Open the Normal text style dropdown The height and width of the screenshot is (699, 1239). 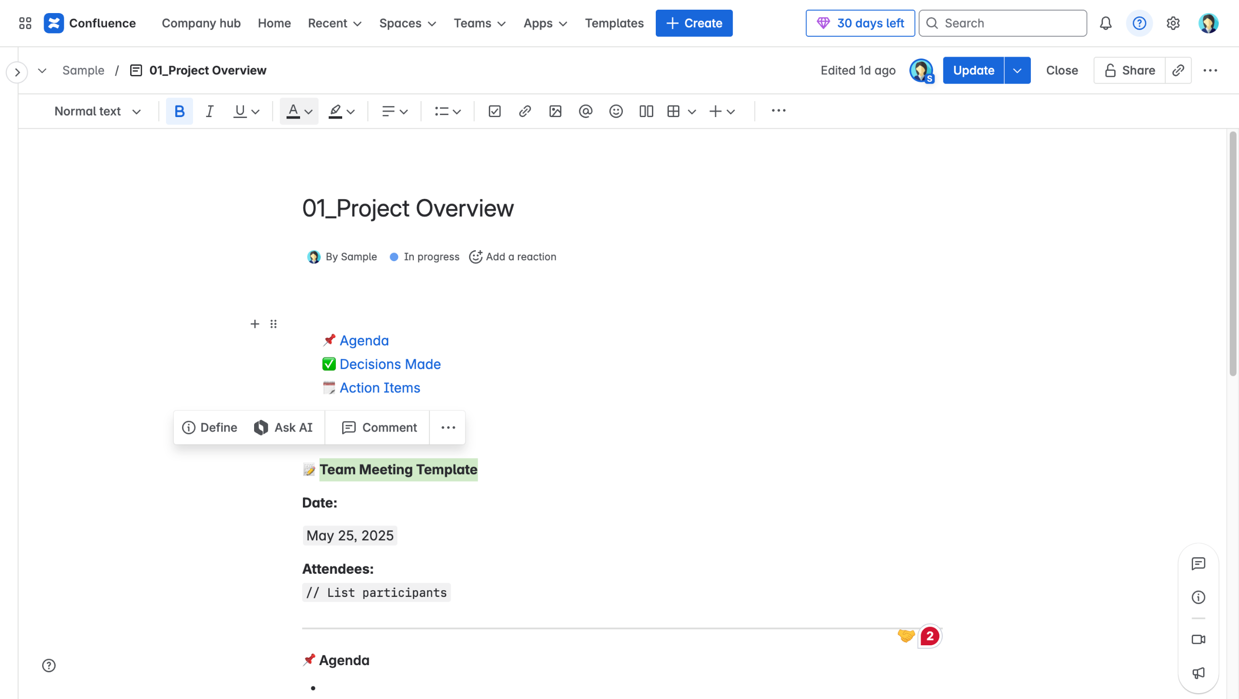click(x=97, y=112)
